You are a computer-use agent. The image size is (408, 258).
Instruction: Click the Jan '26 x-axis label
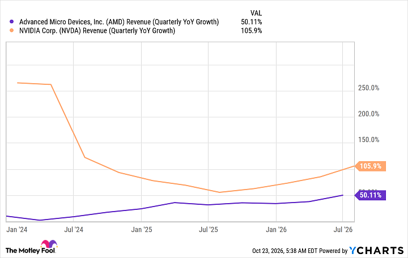point(276,230)
